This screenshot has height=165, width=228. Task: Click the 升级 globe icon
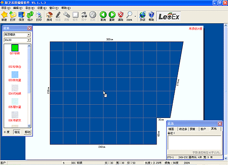(x=142, y=16)
